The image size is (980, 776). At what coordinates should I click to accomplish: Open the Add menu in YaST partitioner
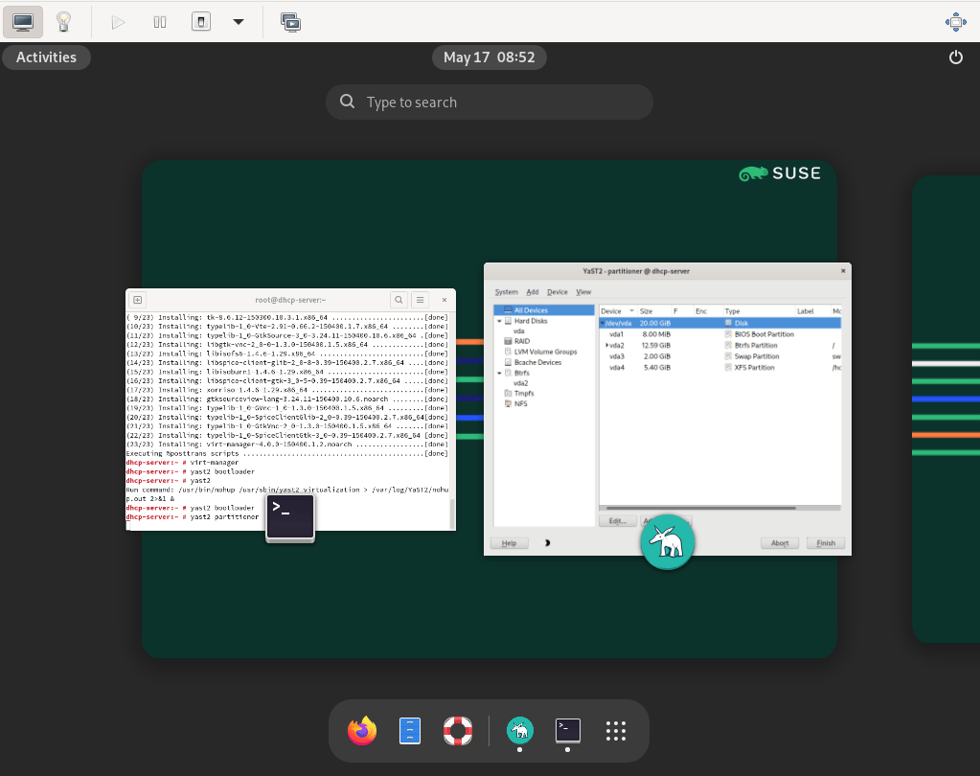coord(532,292)
